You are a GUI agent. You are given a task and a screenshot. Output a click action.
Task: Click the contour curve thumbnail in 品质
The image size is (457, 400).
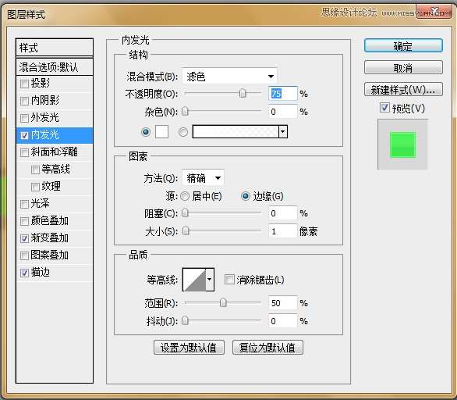tap(194, 280)
